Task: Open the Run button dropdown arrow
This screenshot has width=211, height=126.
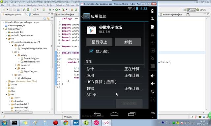Action: pyautogui.click(x=59, y=10)
